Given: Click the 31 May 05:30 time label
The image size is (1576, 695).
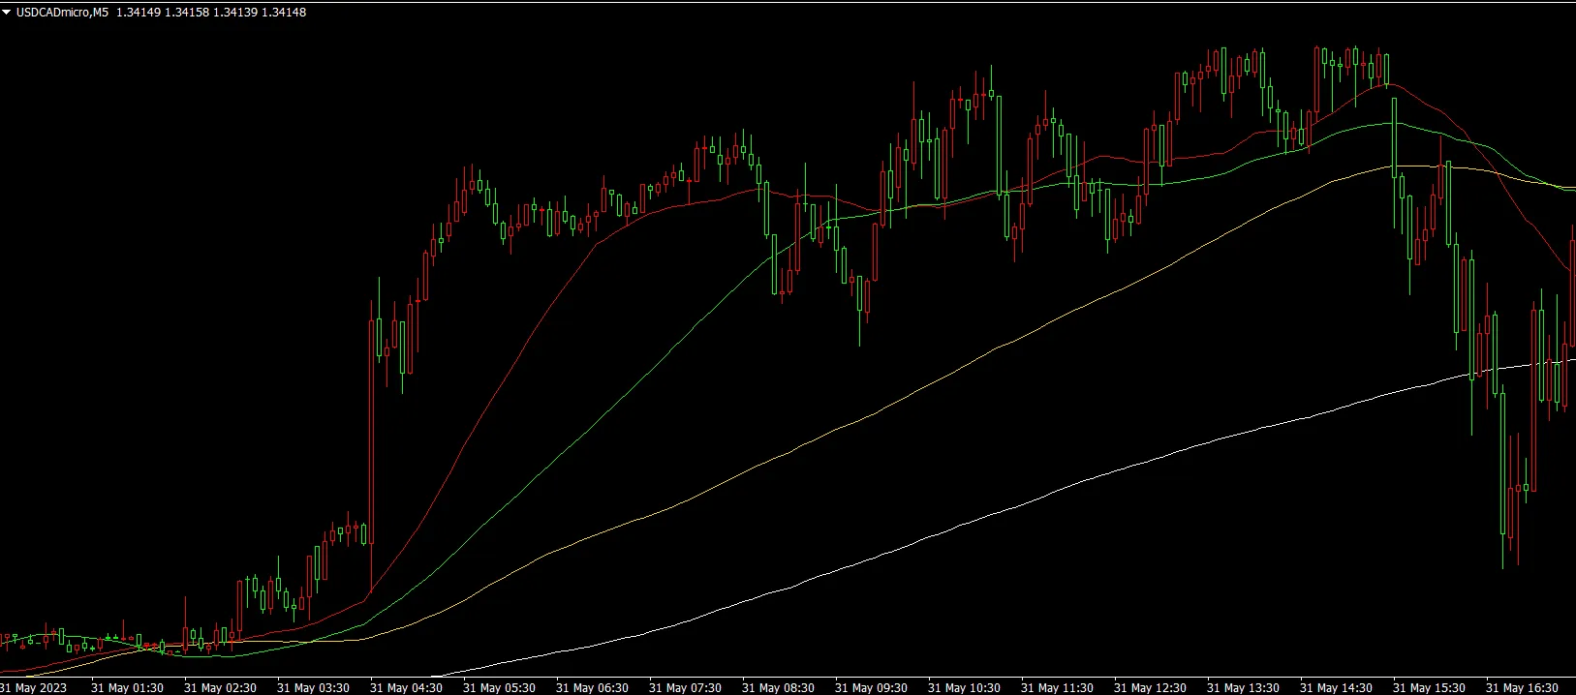Looking at the screenshot, I should click(499, 687).
